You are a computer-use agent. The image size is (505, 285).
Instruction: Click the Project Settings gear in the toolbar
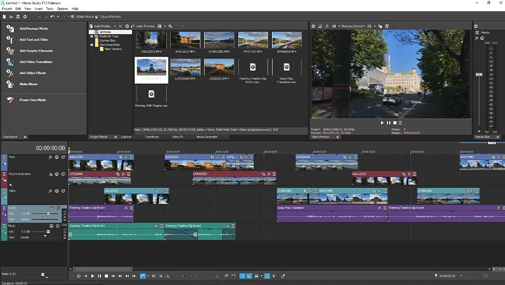[x=25, y=17]
